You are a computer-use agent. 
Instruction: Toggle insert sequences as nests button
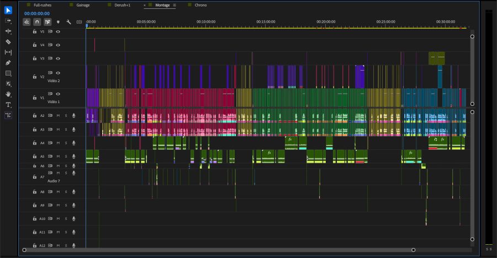point(27,22)
